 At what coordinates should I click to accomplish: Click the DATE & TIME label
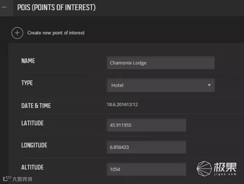click(36, 106)
